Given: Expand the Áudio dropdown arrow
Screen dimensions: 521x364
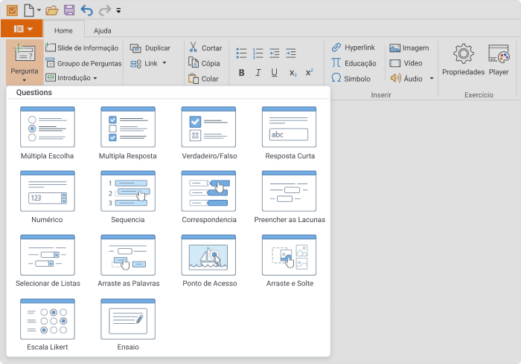Looking at the screenshot, I should coord(432,79).
